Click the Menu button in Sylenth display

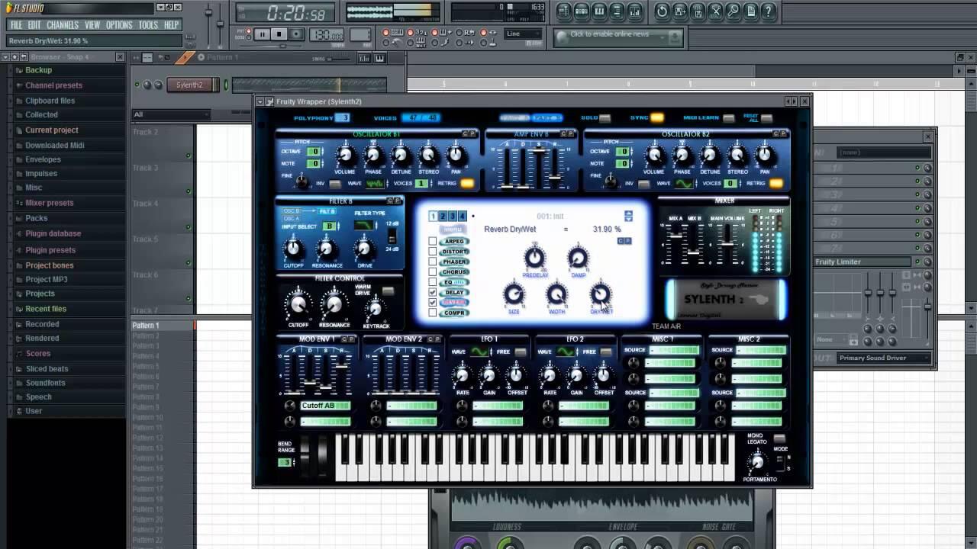pyautogui.click(x=453, y=230)
